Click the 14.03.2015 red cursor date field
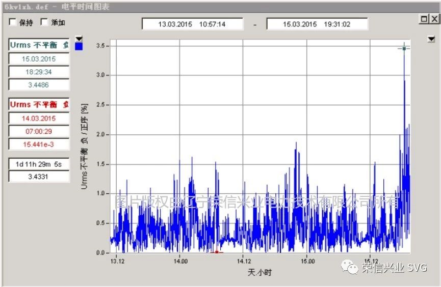 (39, 118)
